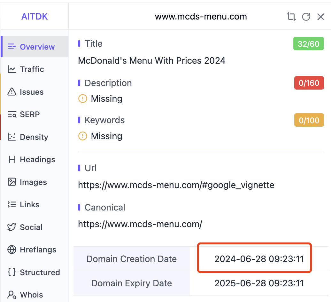Image resolution: width=331 pixels, height=302 pixels.
Task: Click the Links list icon
Action: click(x=12, y=204)
